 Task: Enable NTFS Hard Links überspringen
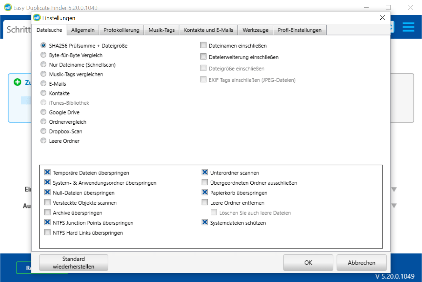point(47,232)
